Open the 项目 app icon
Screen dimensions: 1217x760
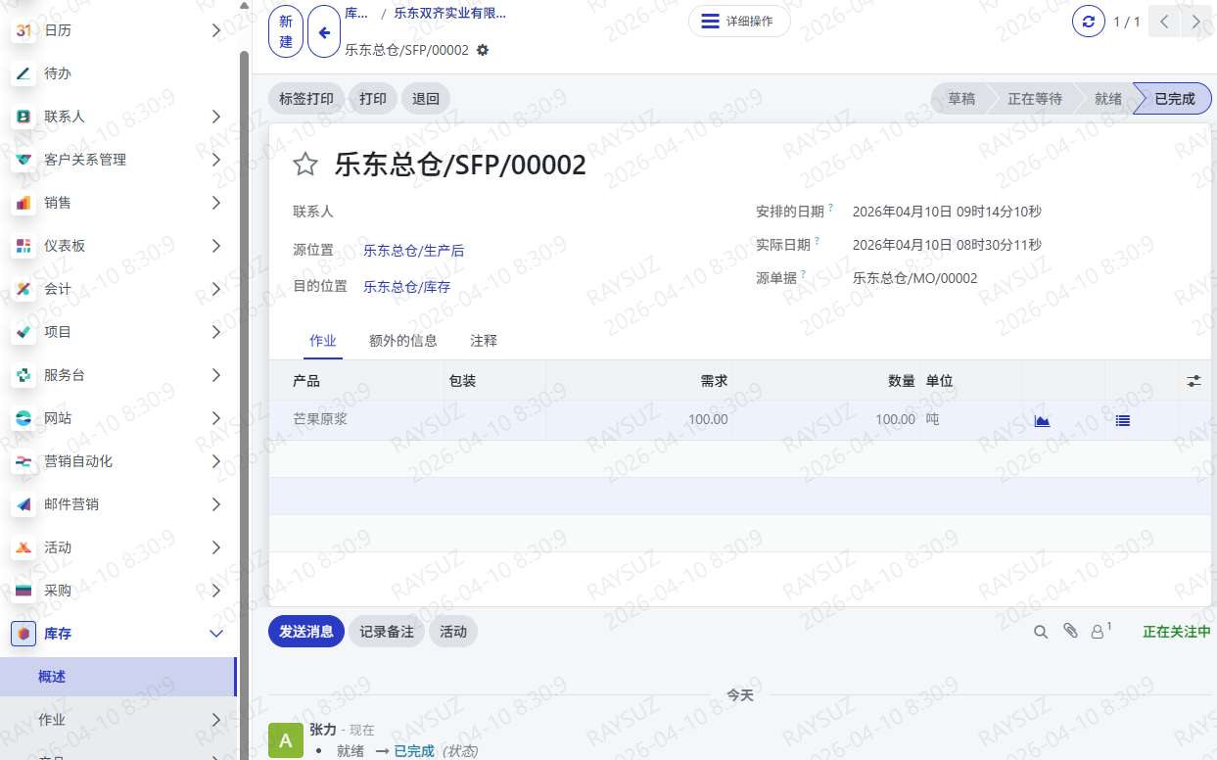(x=23, y=332)
